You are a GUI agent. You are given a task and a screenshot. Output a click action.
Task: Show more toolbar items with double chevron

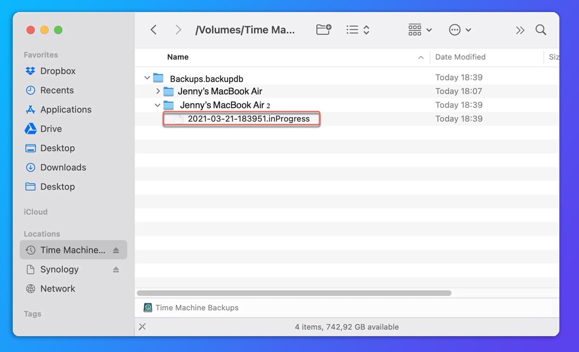click(x=520, y=30)
